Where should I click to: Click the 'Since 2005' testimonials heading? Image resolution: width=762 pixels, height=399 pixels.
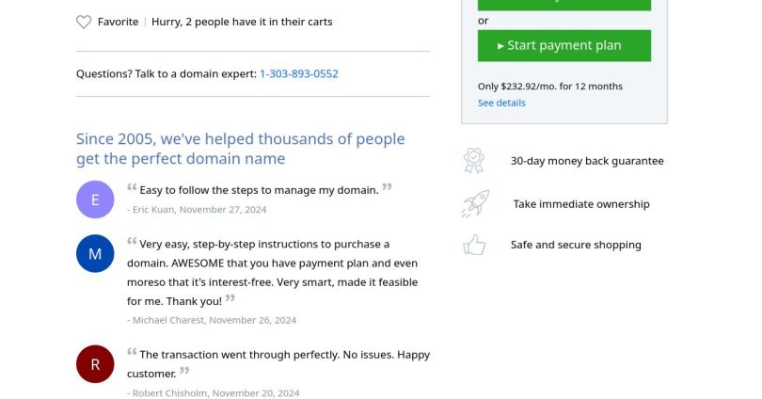pos(241,149)
